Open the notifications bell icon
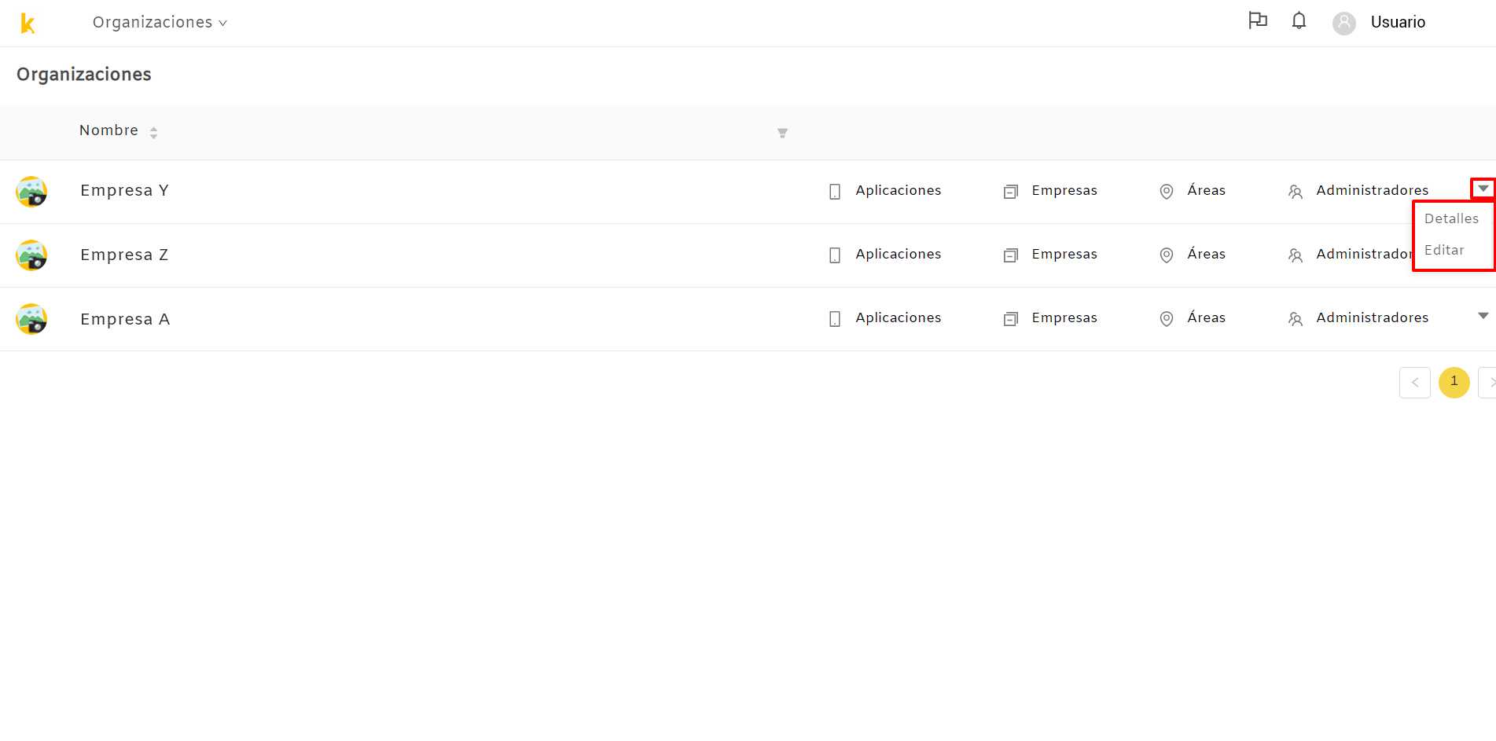 [x=1299, y=20]
